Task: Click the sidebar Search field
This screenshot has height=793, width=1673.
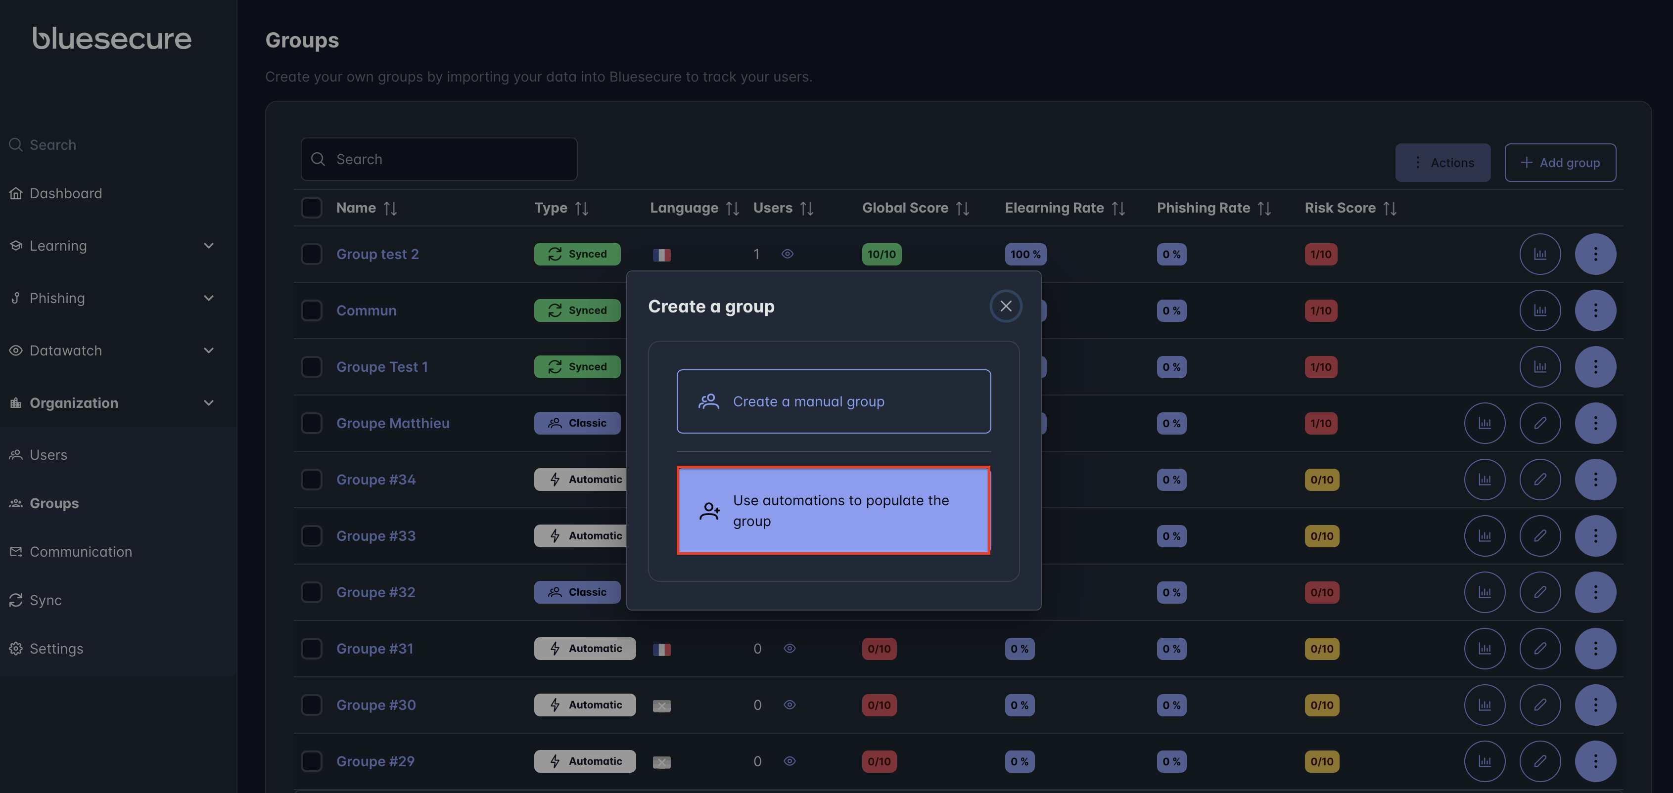Action: click(53, 145)
